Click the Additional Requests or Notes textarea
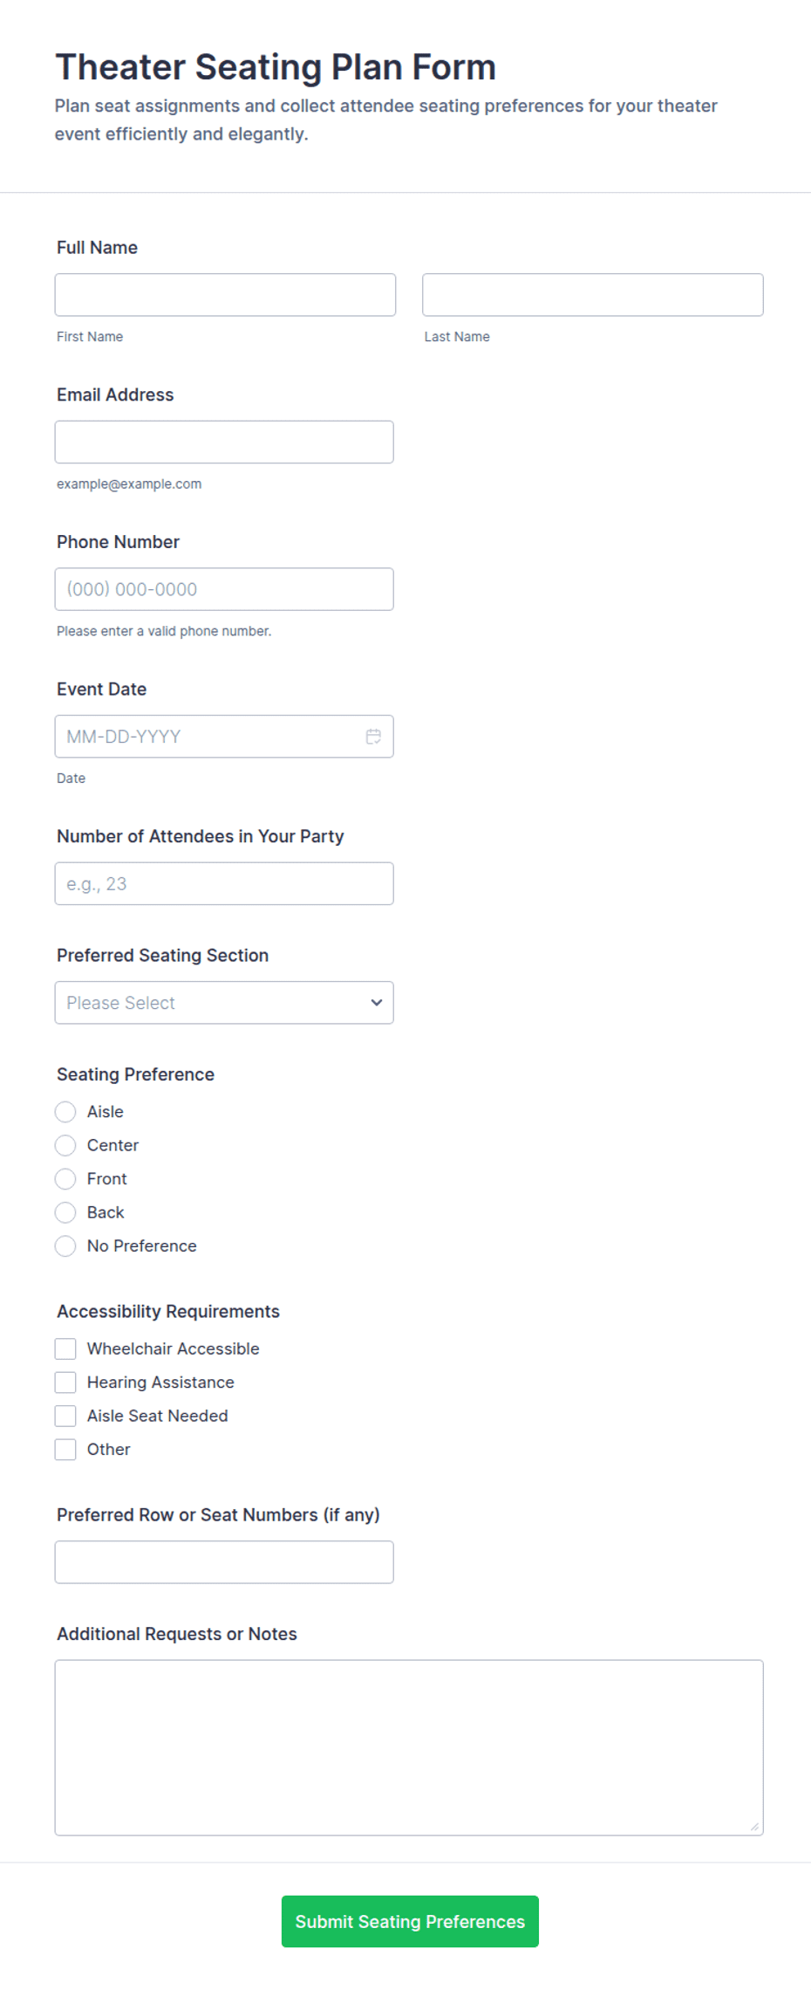The height and width of the screenshot is (1990, 811). pos(409,1748)
